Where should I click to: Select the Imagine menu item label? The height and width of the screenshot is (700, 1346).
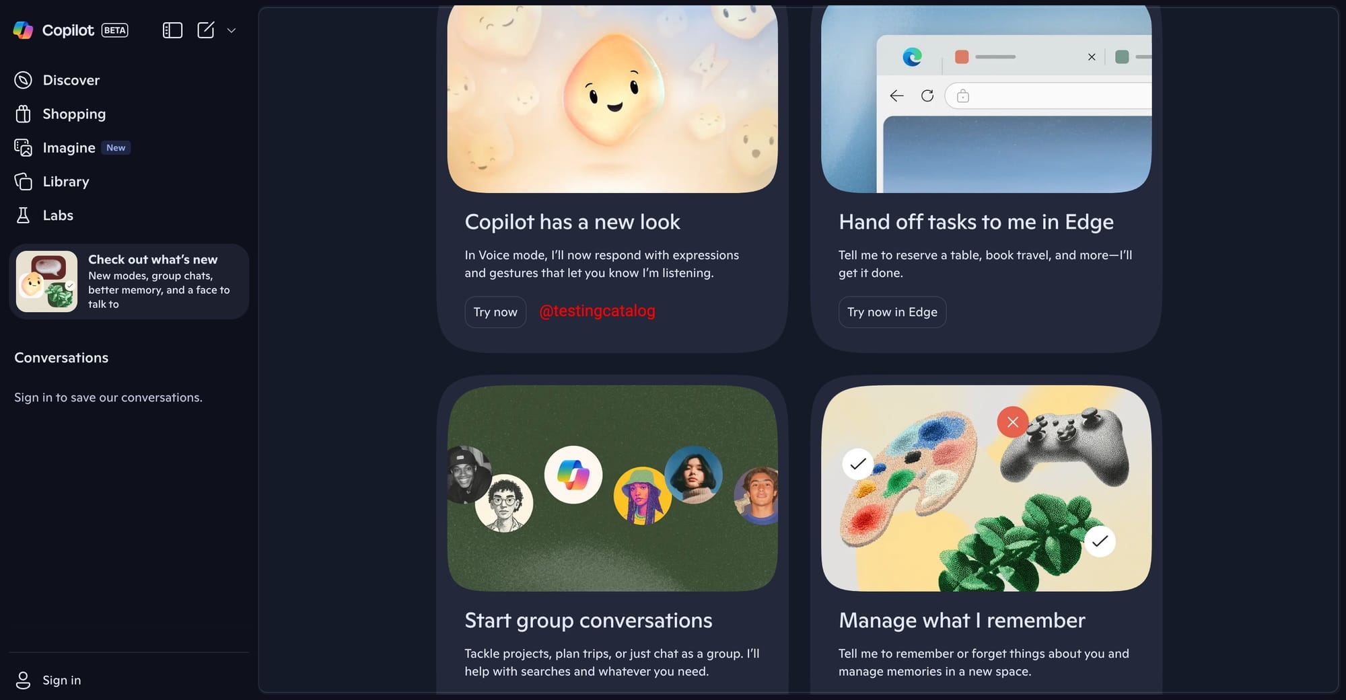[69, 148]
